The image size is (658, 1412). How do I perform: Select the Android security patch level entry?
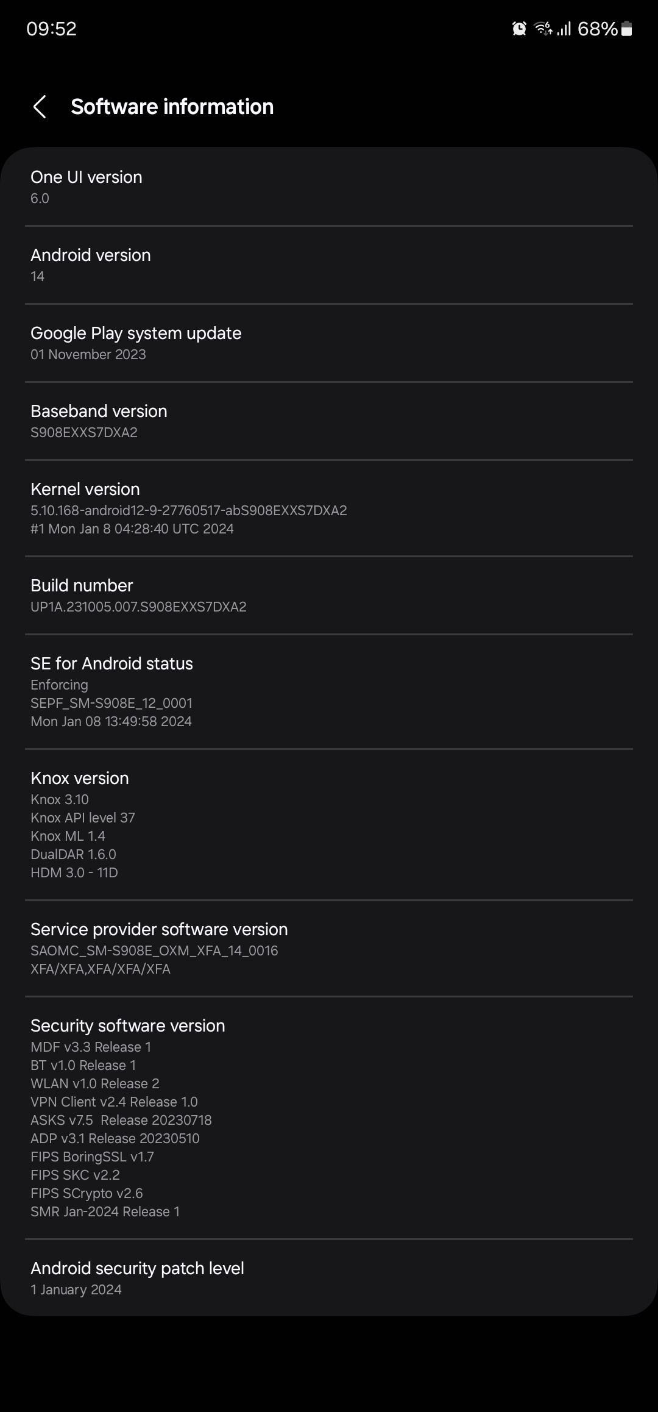tap(329, 1277)
